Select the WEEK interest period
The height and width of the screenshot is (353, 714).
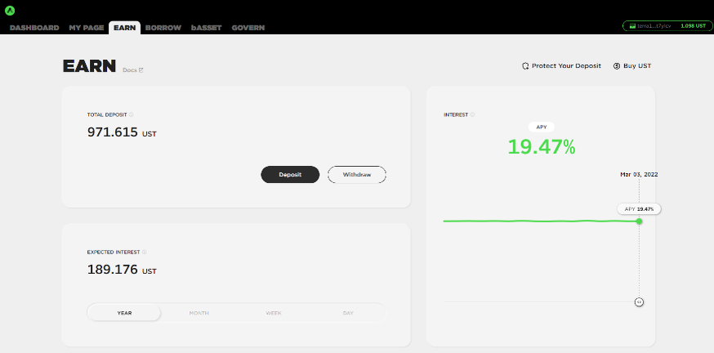click(x=274, y=313)
